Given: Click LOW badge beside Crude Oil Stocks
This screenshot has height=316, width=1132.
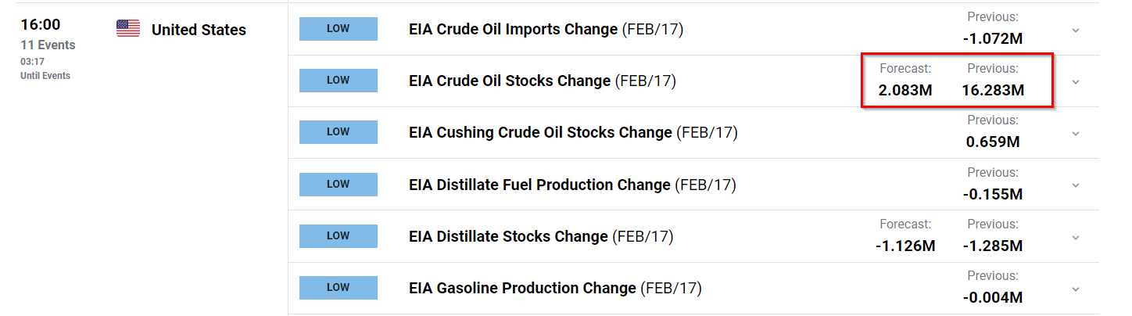Looking at the screenshot, I should coord(339,81).
